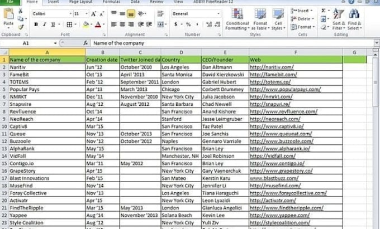Toggle Italic formatting

[44, 25]
